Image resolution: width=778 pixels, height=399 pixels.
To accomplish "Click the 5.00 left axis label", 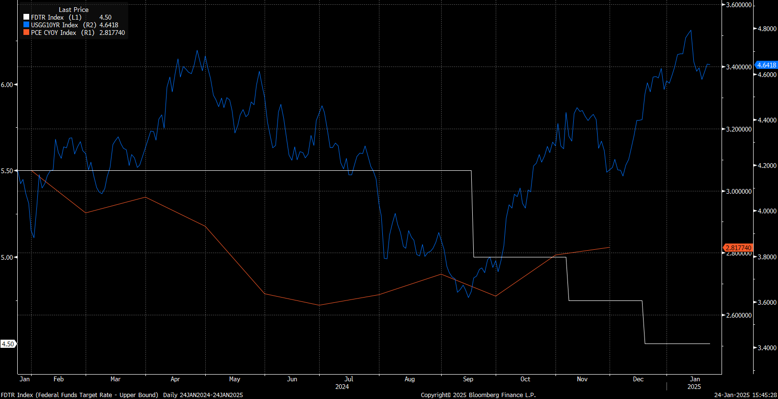I will click(7, 257).
